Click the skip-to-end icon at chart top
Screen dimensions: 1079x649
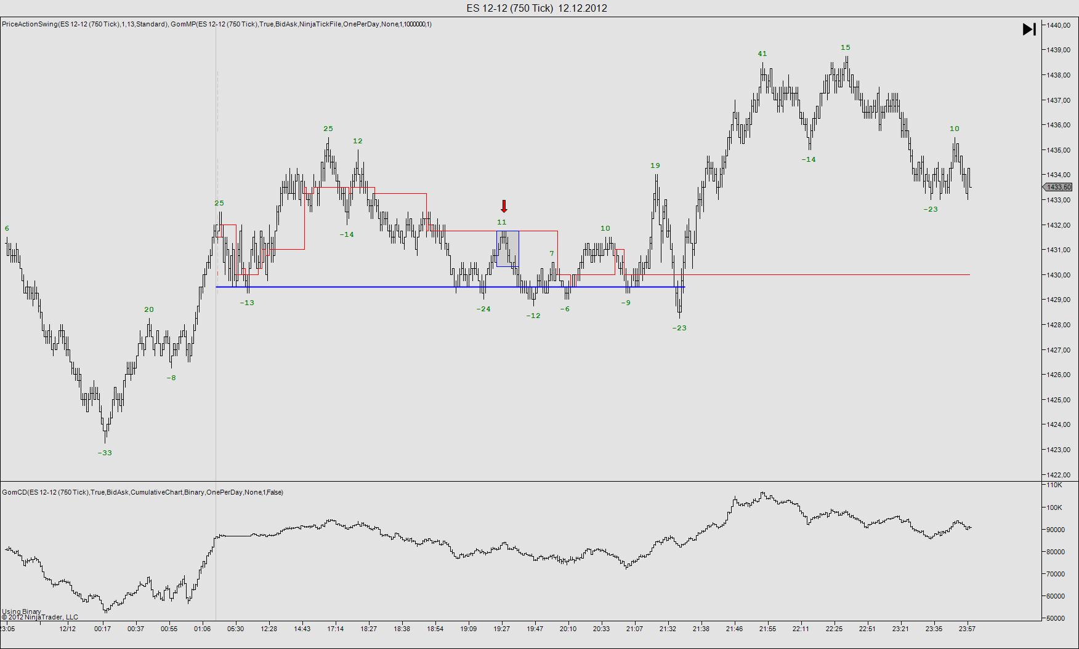1029,30
